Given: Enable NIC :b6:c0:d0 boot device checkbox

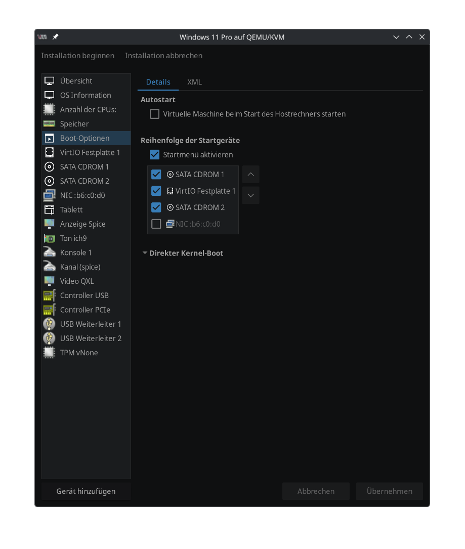Looking at the screenshot, I should tap(156, 224).
